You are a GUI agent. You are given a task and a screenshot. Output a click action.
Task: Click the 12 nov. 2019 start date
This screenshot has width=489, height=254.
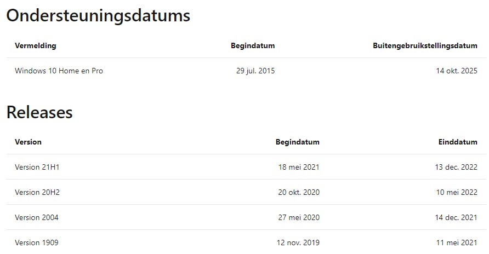pyautogui.click(x=299, y=243)
